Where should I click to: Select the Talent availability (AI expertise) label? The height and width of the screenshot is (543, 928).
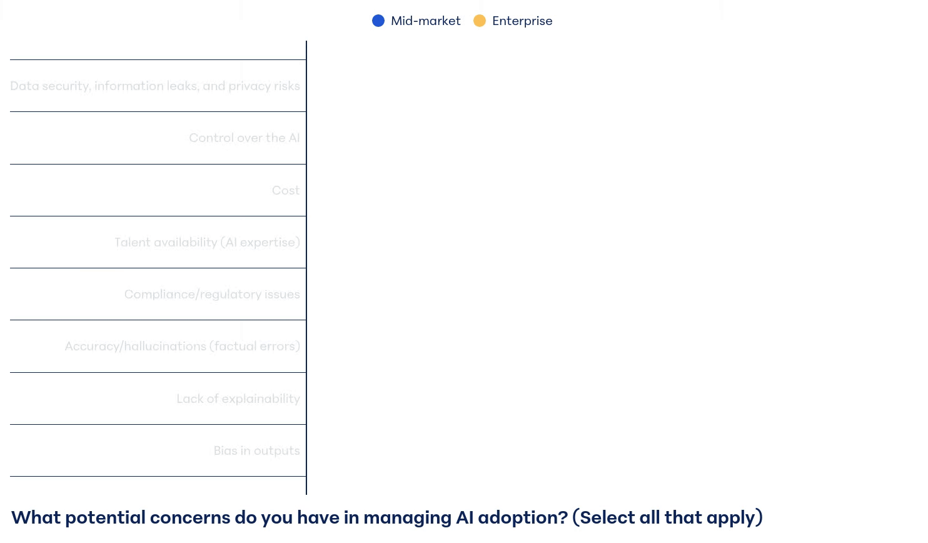[207, 242]
